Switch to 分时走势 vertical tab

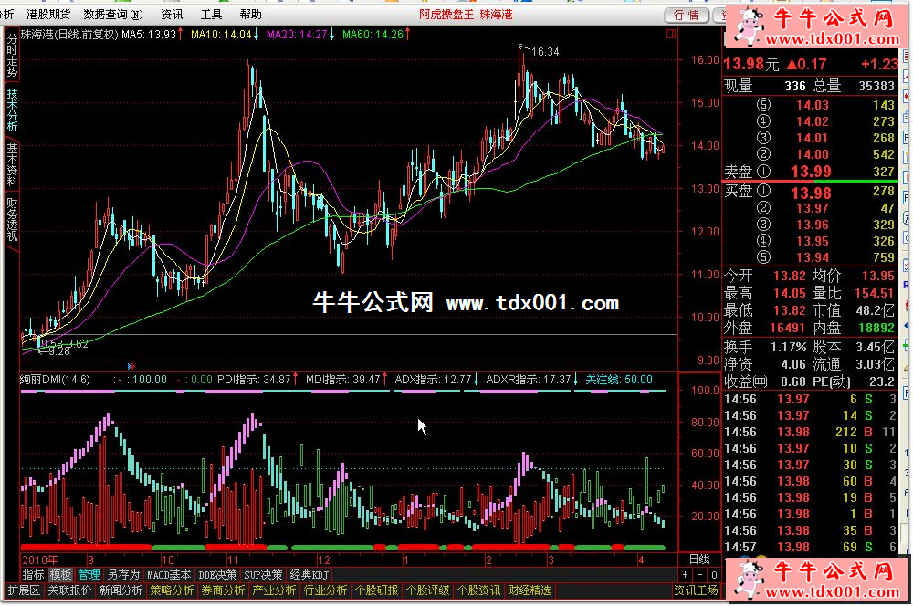(12, 55)
